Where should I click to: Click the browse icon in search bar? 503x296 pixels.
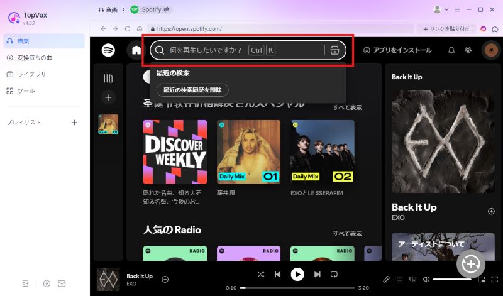click(334, 50)
